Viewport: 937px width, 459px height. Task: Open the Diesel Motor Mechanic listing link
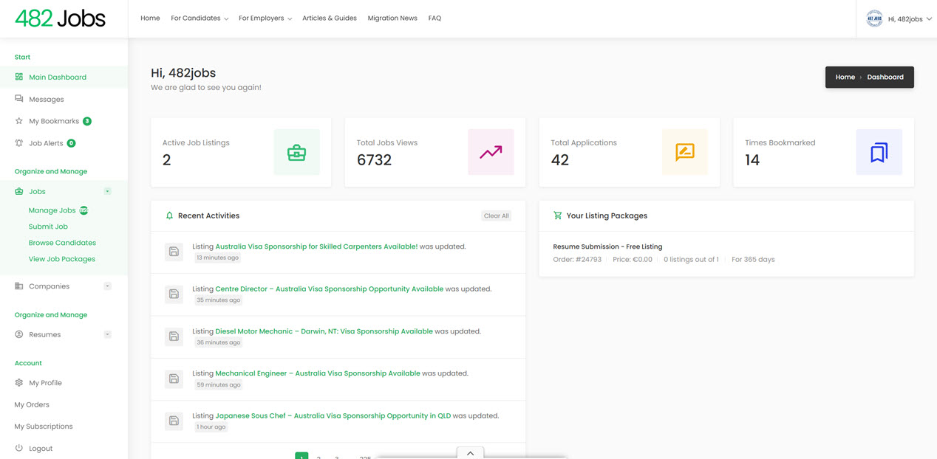coord(324,331)
